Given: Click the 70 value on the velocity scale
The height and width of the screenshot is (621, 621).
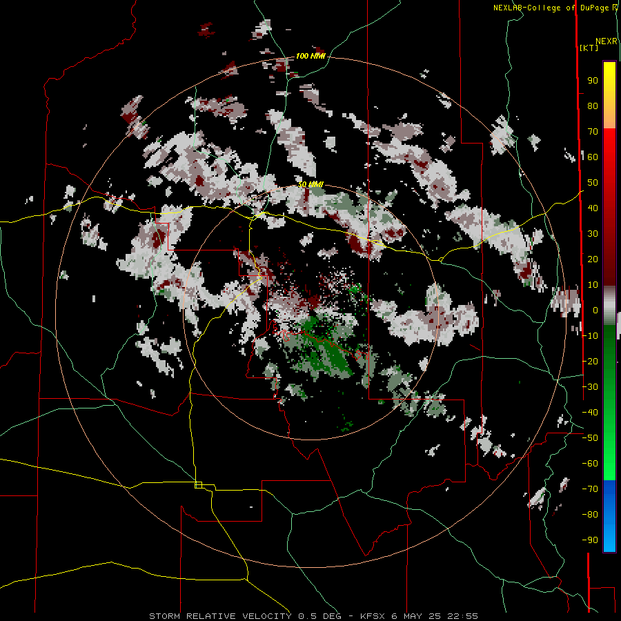Looking at the screenshot, I should point(593,132).
